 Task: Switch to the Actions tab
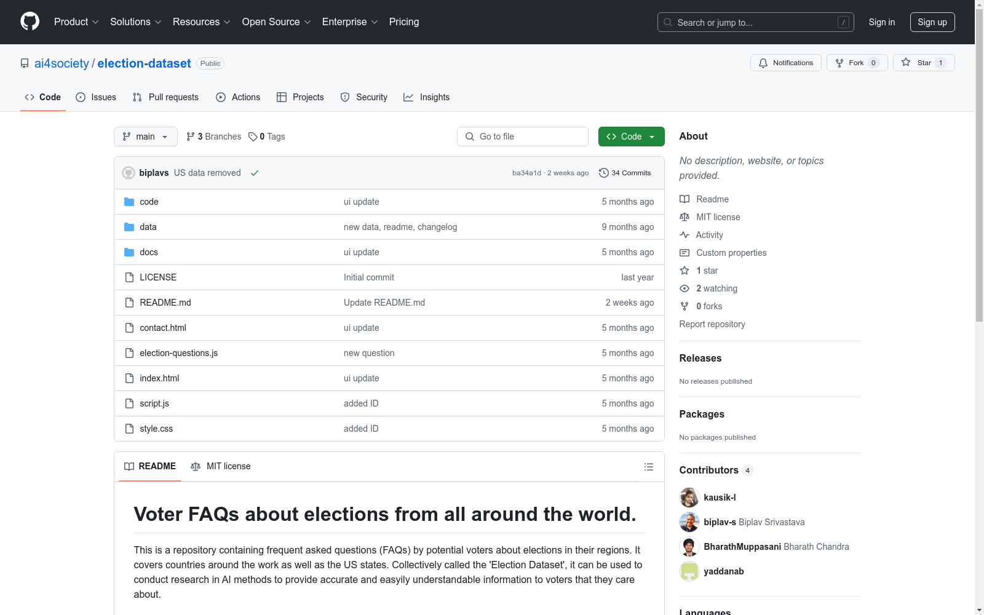(238, 97)
